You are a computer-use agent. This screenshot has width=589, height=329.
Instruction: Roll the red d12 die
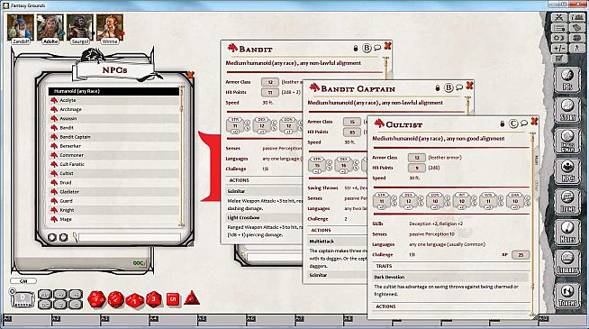click(x=116, y=299)
